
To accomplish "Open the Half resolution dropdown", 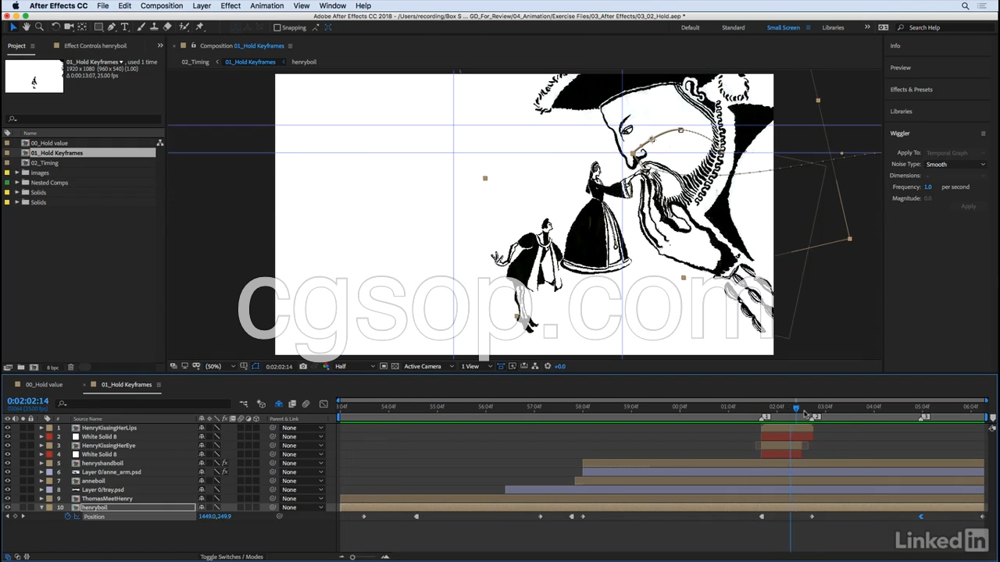I will click(x=355, y=366).
